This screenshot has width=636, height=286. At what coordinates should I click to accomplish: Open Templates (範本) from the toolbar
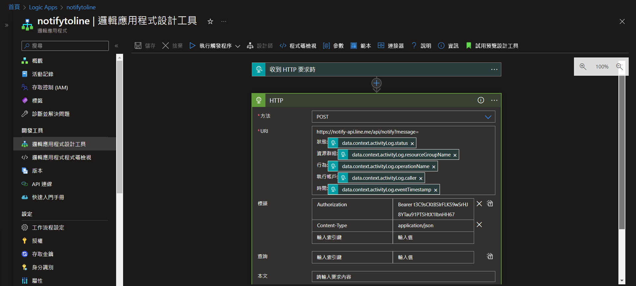[x=361, y=46]
